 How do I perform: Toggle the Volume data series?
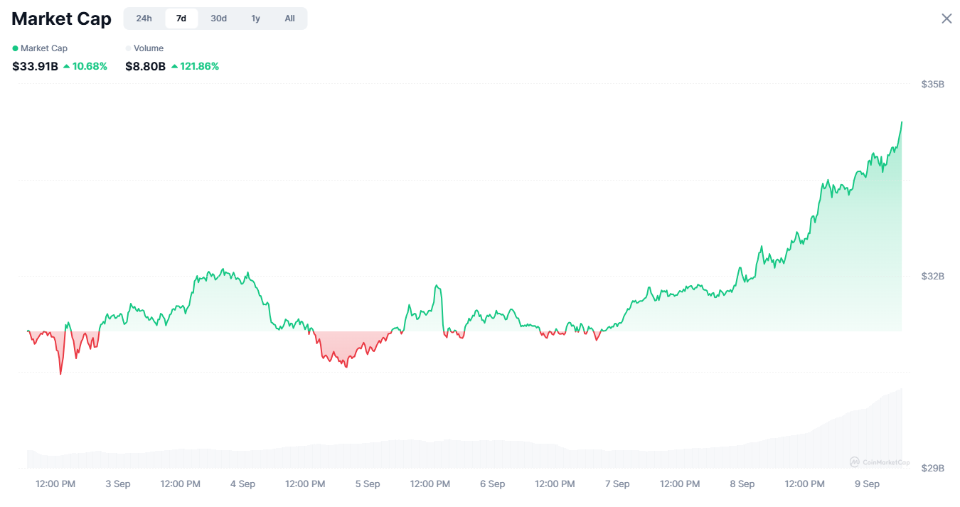[x=145, y=48]
